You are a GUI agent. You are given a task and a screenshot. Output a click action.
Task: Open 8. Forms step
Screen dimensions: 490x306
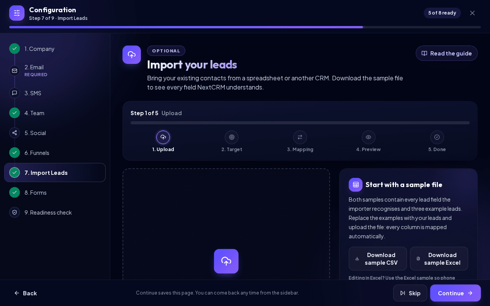tap(55, 192)
